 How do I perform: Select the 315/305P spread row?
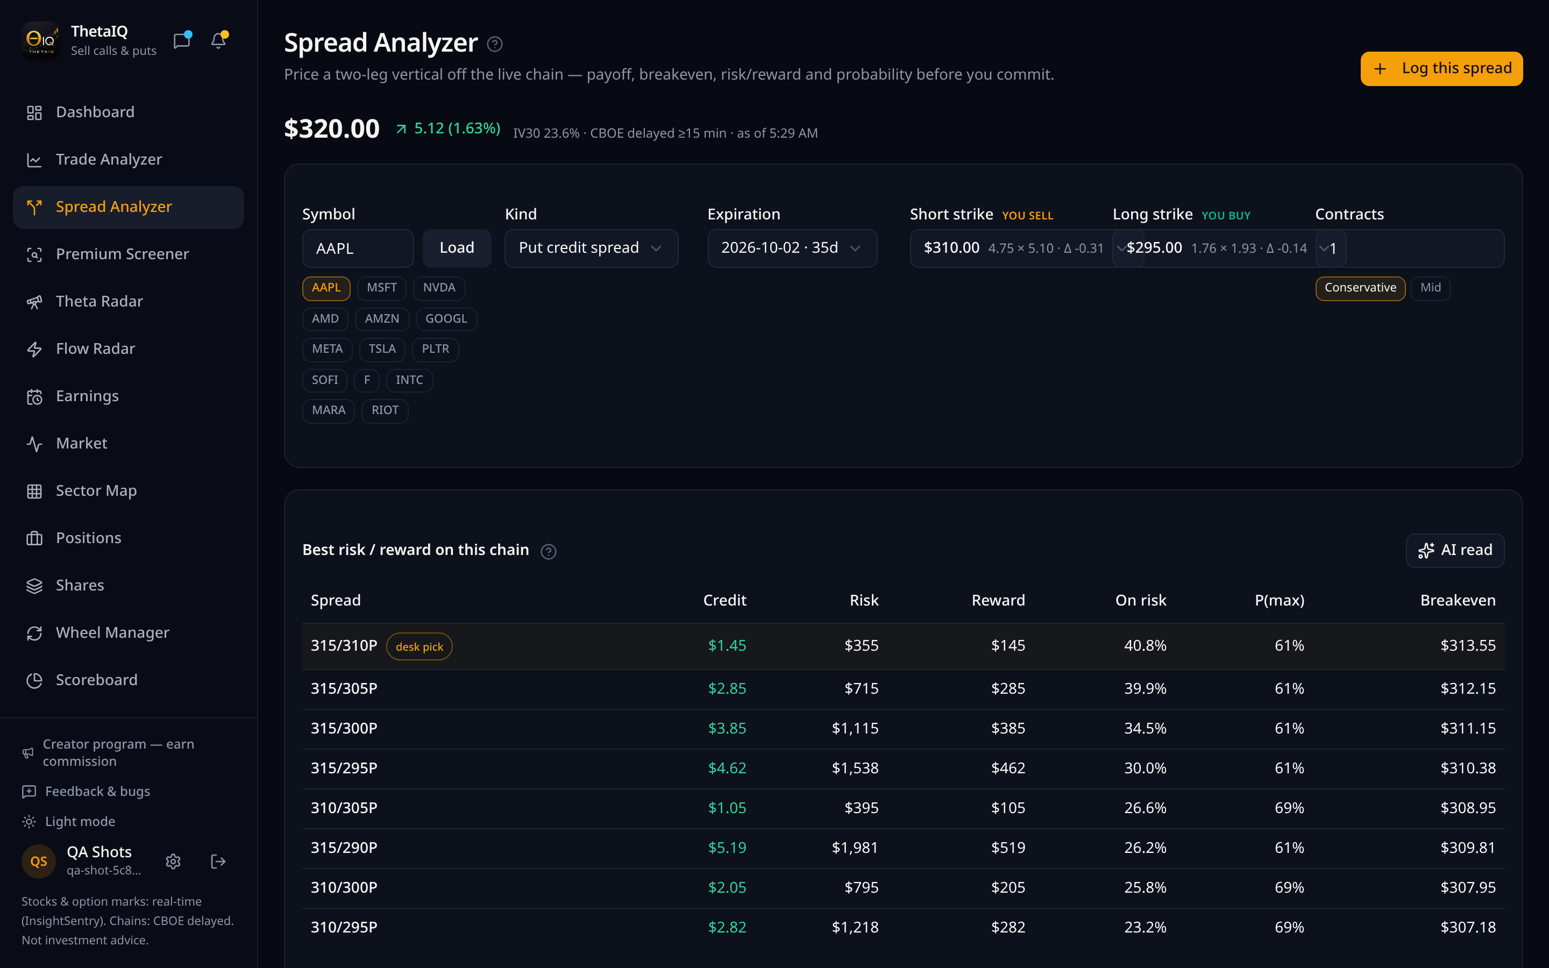click(903, 689)
